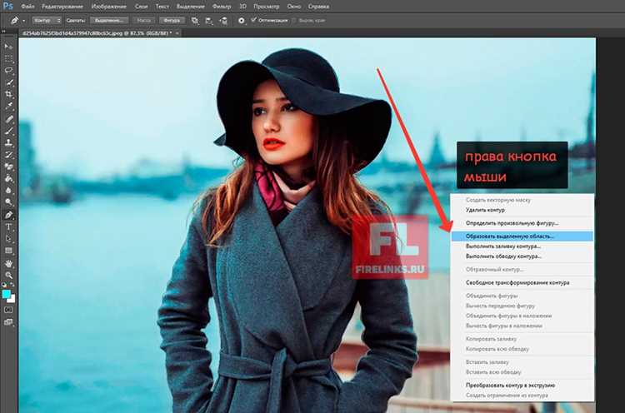625x413 pixels.
Task: Select the Lasso tool
Action: pos(8,71)
